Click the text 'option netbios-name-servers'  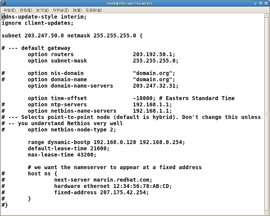(x=72, y=111)
